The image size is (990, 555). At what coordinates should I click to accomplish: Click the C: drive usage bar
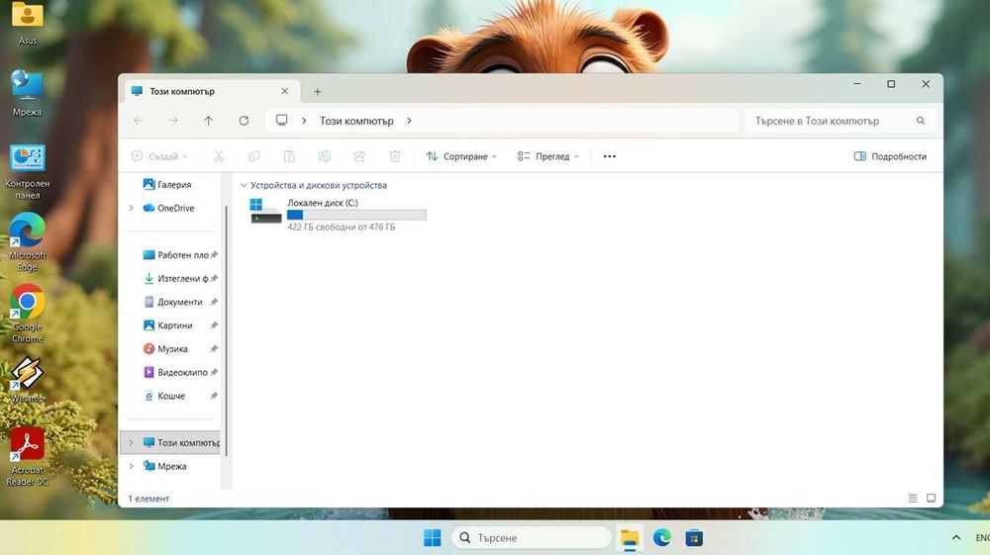(x=356, y=215)
